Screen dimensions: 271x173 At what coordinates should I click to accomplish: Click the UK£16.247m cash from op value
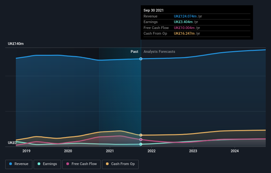click(184, 34)
